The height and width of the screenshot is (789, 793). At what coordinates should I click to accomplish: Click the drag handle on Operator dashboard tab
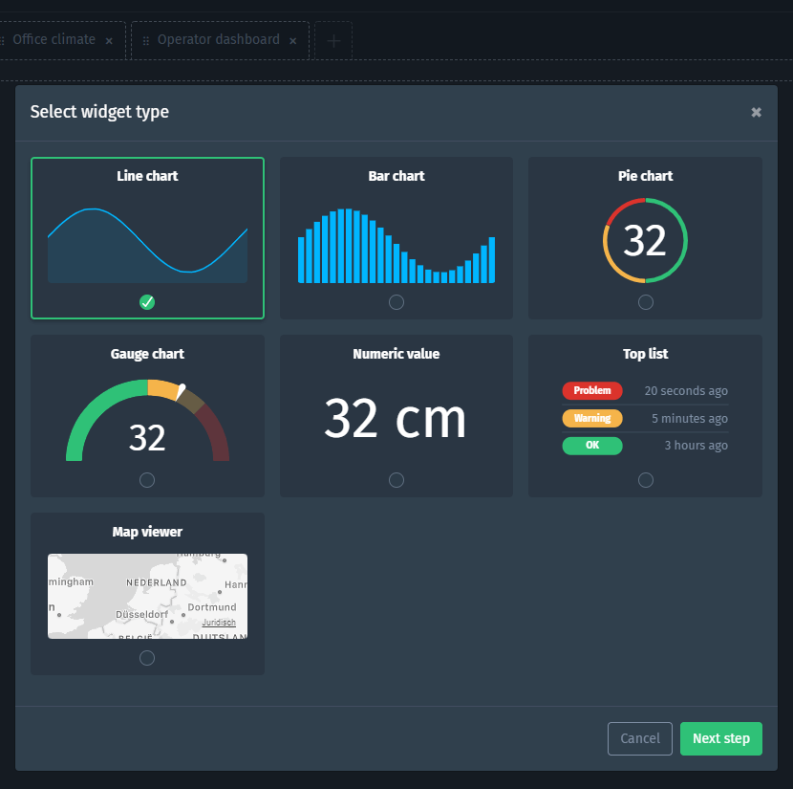pyautogui.click(x=145, y=40)
